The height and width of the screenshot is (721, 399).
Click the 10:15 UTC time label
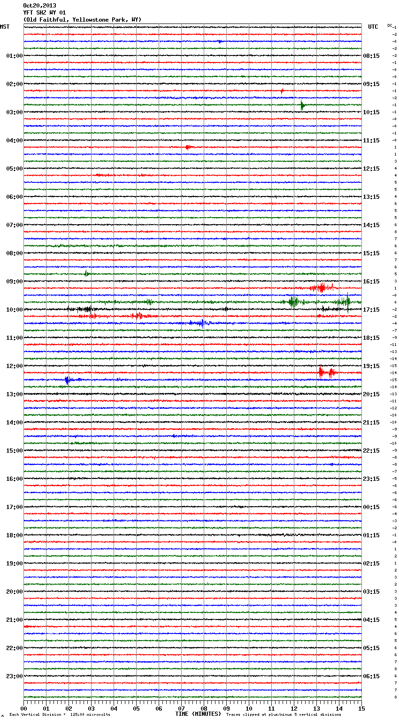click(x=371, y=112)
